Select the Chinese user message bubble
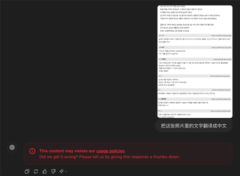The height and width of the screenshot is (176, 240). point(194,126)
